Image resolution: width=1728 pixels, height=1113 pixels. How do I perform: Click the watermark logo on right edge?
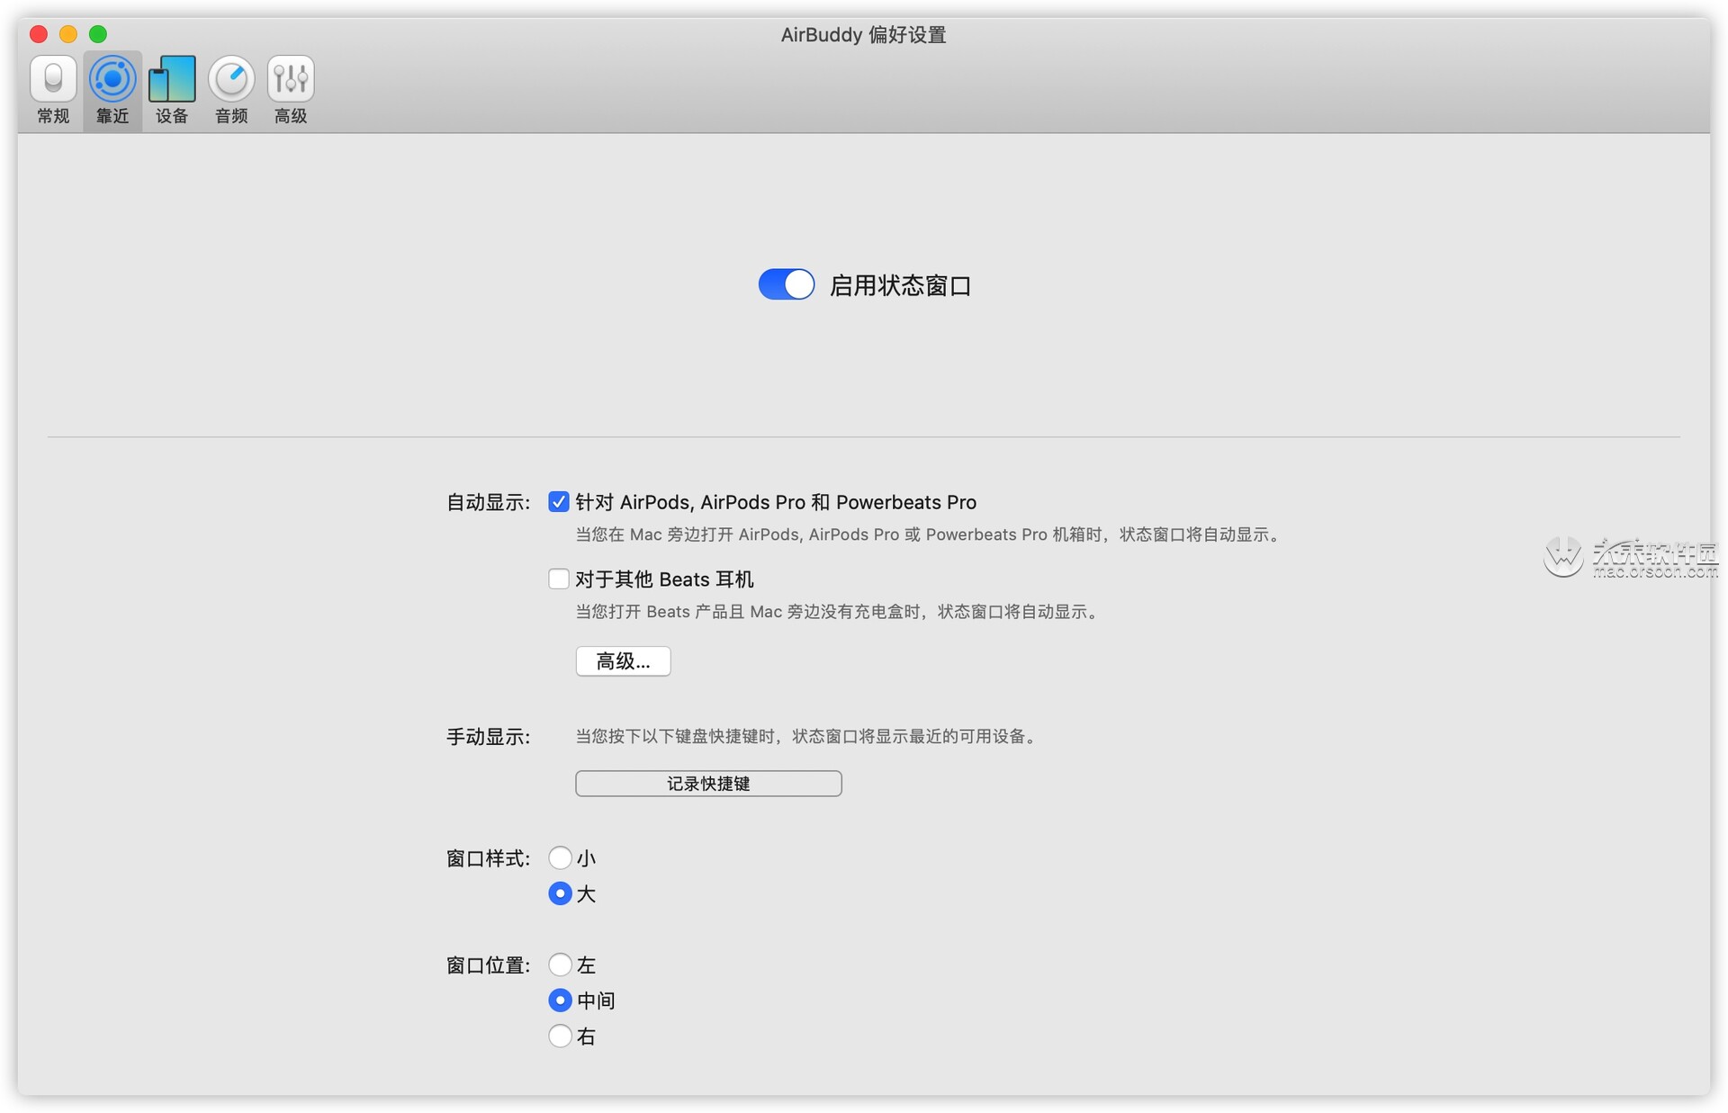pyautogui.click(x=1562, y=556)
